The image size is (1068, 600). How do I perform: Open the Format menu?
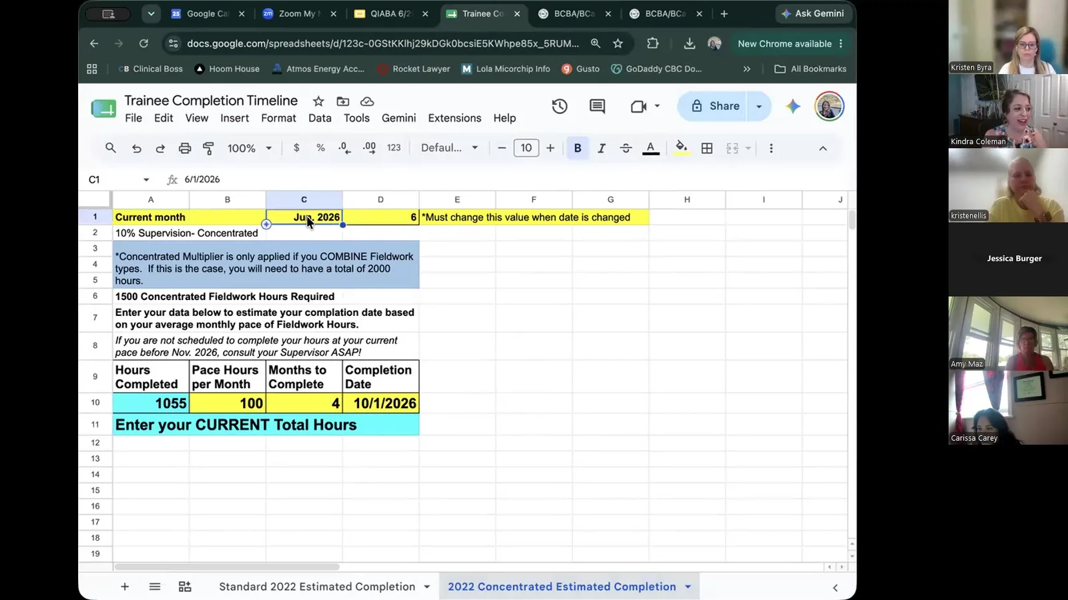[278, 118]
